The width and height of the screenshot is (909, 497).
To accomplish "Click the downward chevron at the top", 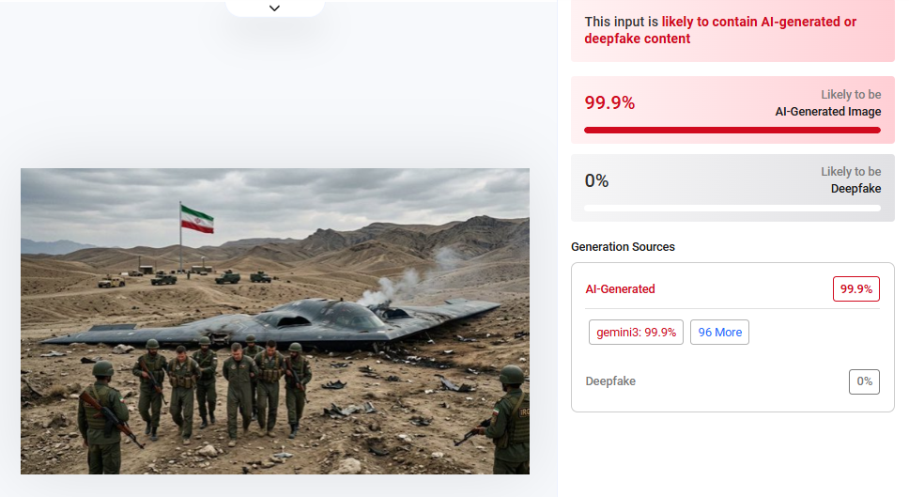I will [274, 8].
